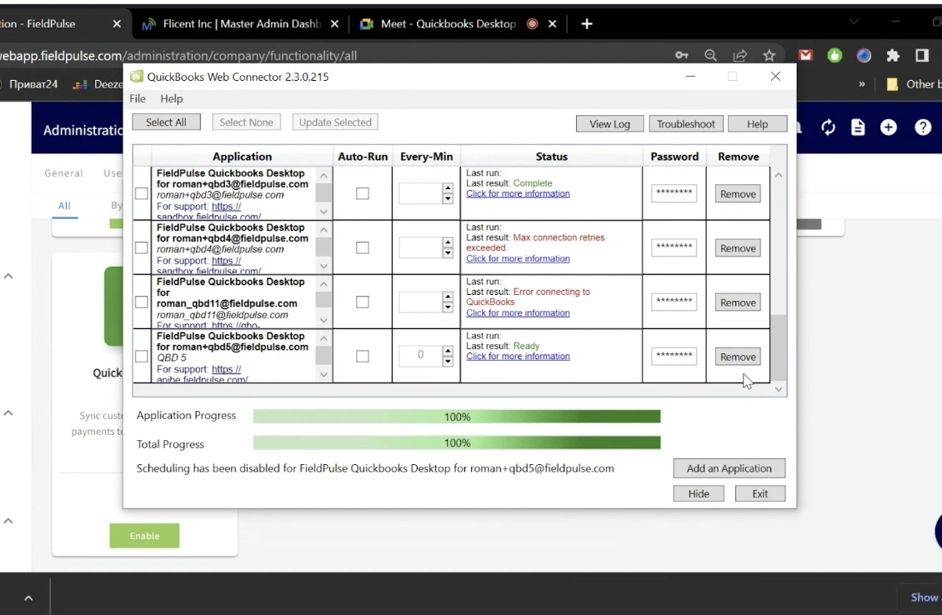942x615 pixels.
Task: Select the All tab in FieldPulse
Action: coord(64,205)
